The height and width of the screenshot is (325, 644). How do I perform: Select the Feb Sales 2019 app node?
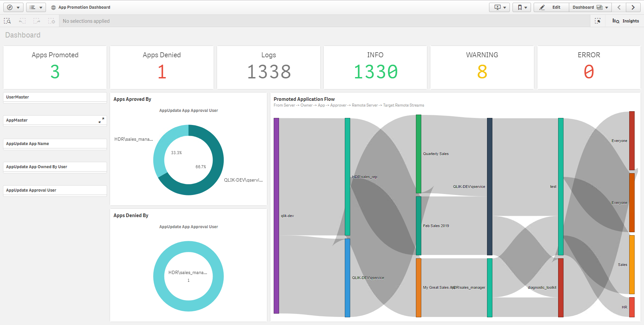pyautogui.click(x=419, y=226)
